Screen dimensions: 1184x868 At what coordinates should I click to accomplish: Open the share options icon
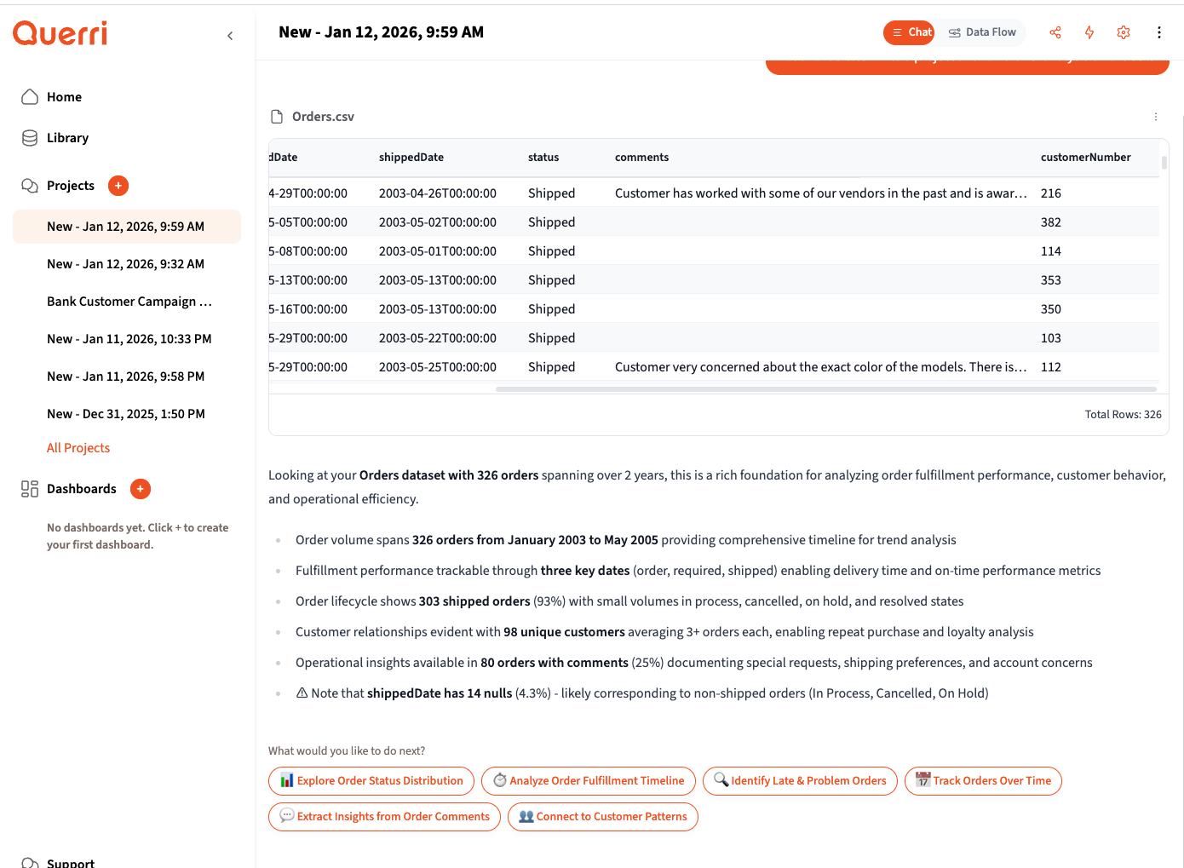1055,32
